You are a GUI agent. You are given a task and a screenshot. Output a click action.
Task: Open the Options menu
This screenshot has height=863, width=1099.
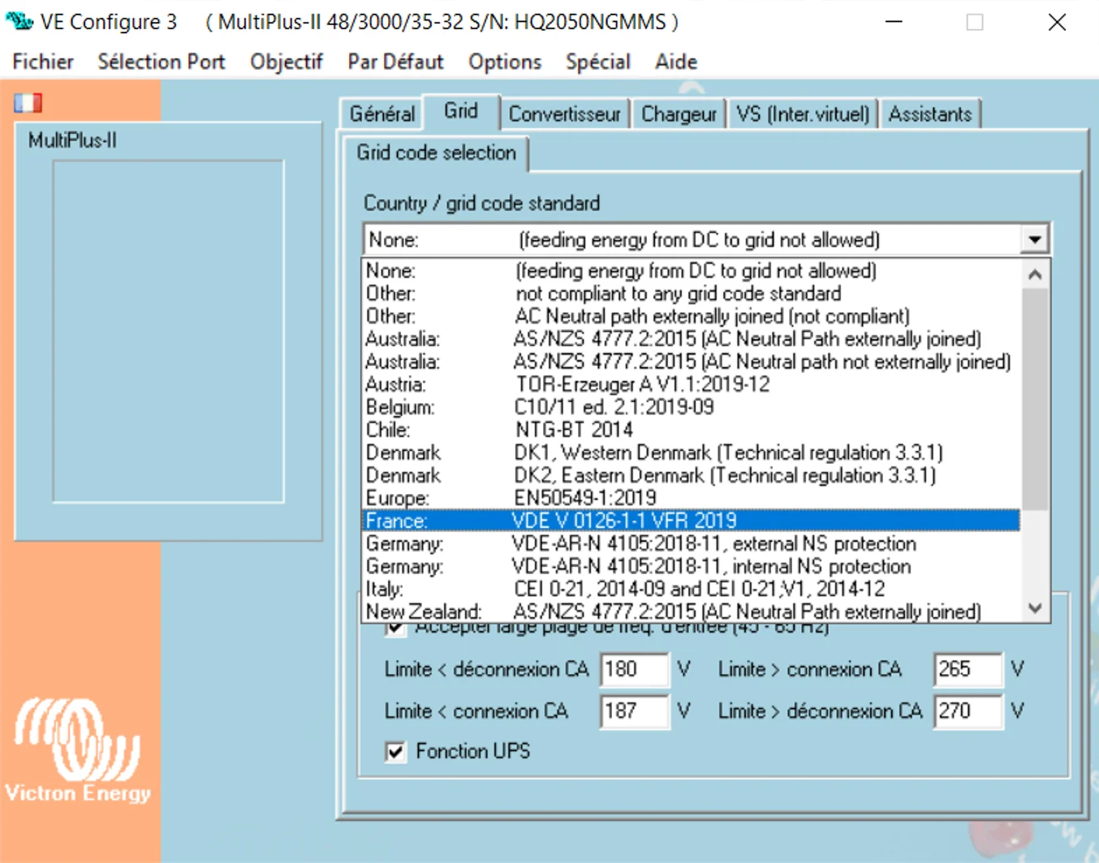[x=505, y=62]
